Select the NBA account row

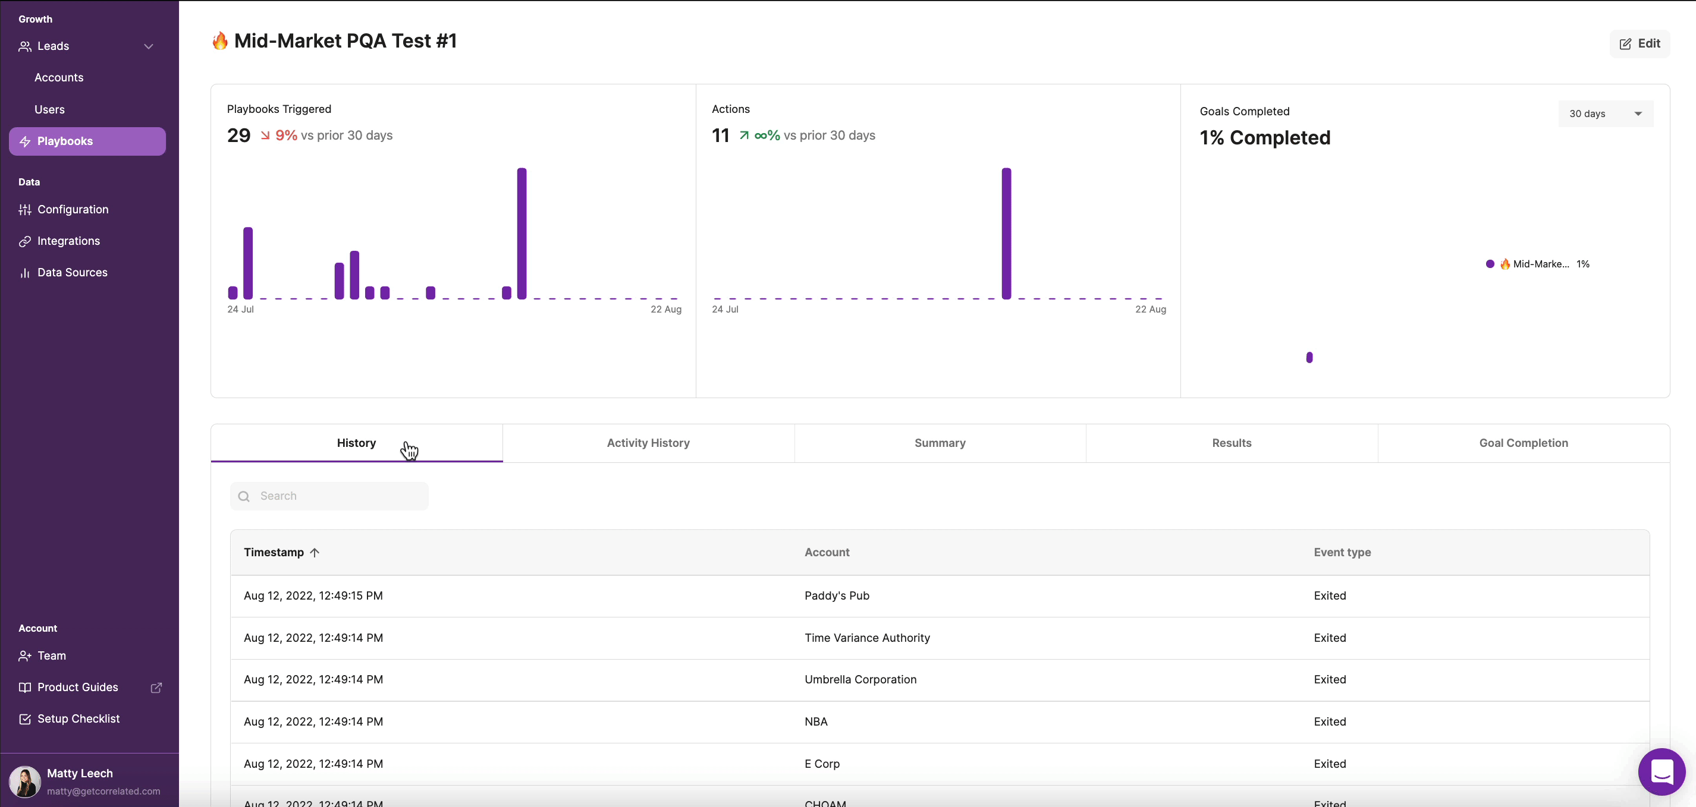[940, 721]
